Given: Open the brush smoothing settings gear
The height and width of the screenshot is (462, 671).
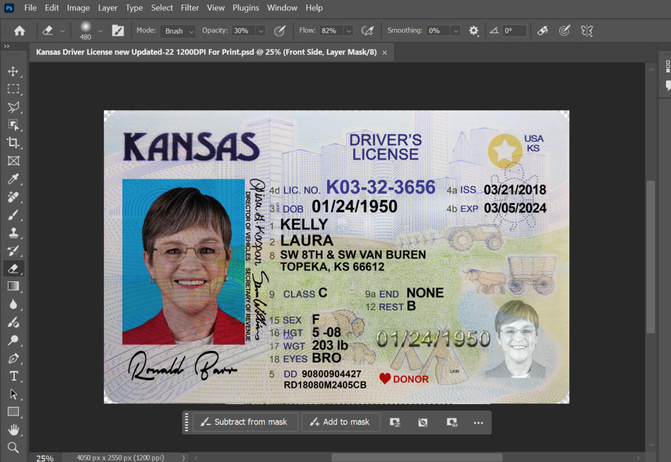Looking at the screenshot, I should coord(474,30).
